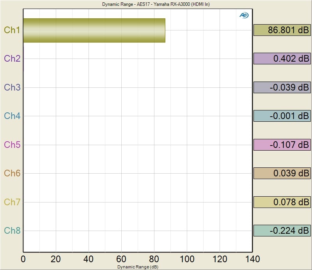
Task: Click the AP logo in the chart corner
Action: pos(244,15)
